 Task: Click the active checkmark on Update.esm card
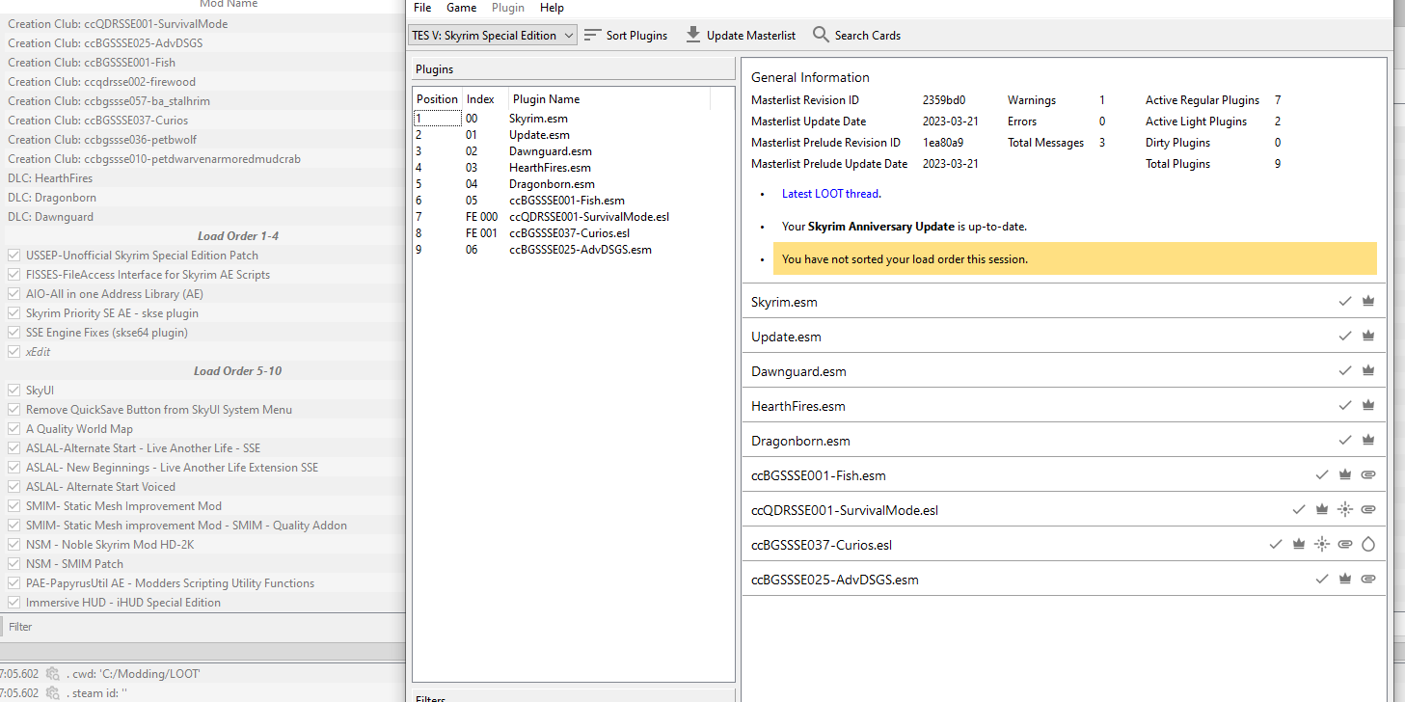(x=1345, y=336)
